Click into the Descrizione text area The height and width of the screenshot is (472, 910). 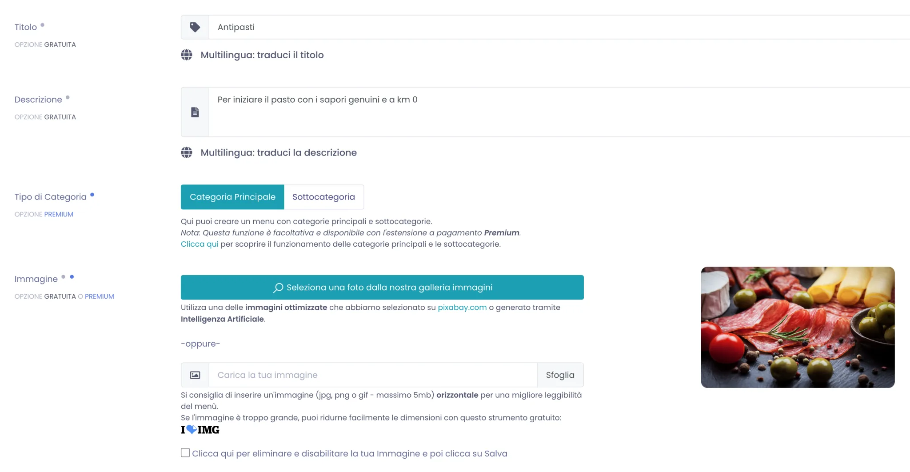coord(559,112)
